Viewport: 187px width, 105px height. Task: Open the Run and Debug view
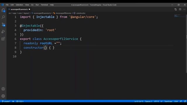(x=3, y=32)
